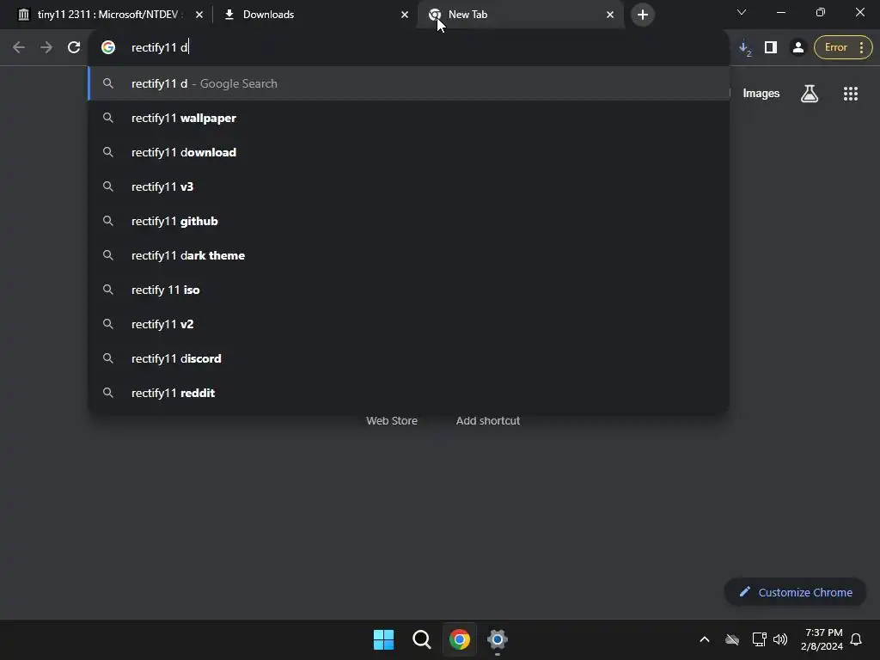Screen dimensions: 880x660
Task: Select the 'rectify11 v2' suggestion
Action: (x=409, y=324)
